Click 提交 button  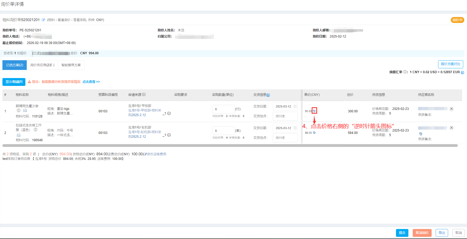[x=402, y=233]
